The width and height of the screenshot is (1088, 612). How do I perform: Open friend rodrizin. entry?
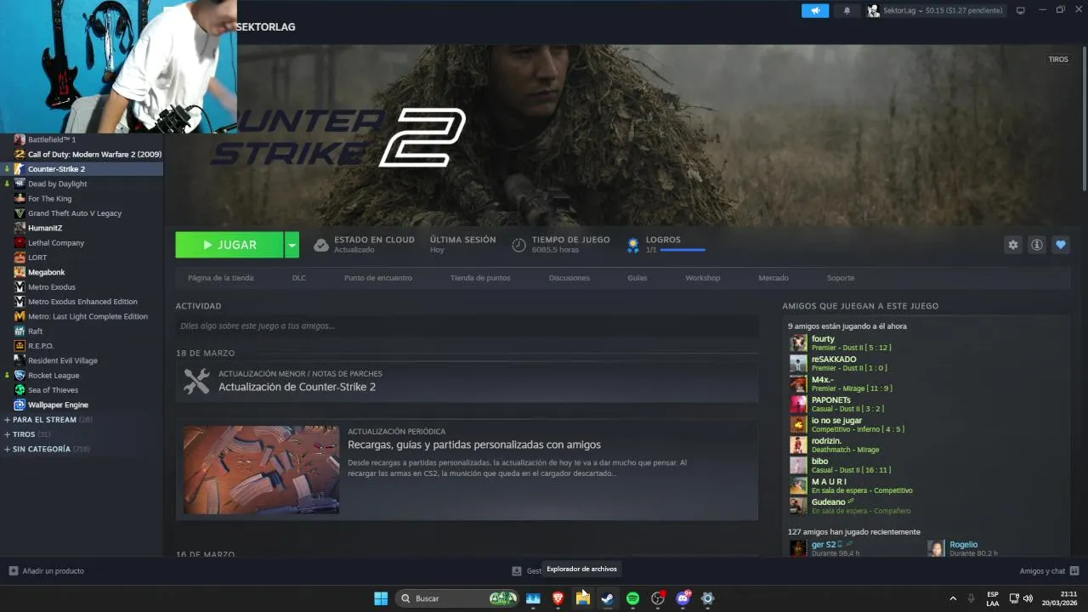(x=826, y=440)
